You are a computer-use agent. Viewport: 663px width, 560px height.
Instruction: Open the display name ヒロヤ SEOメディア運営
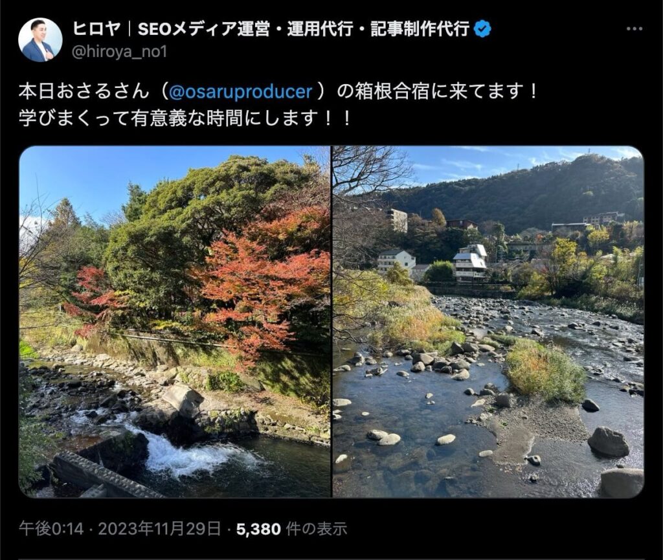pyautogui.click(x=271, y=28)
